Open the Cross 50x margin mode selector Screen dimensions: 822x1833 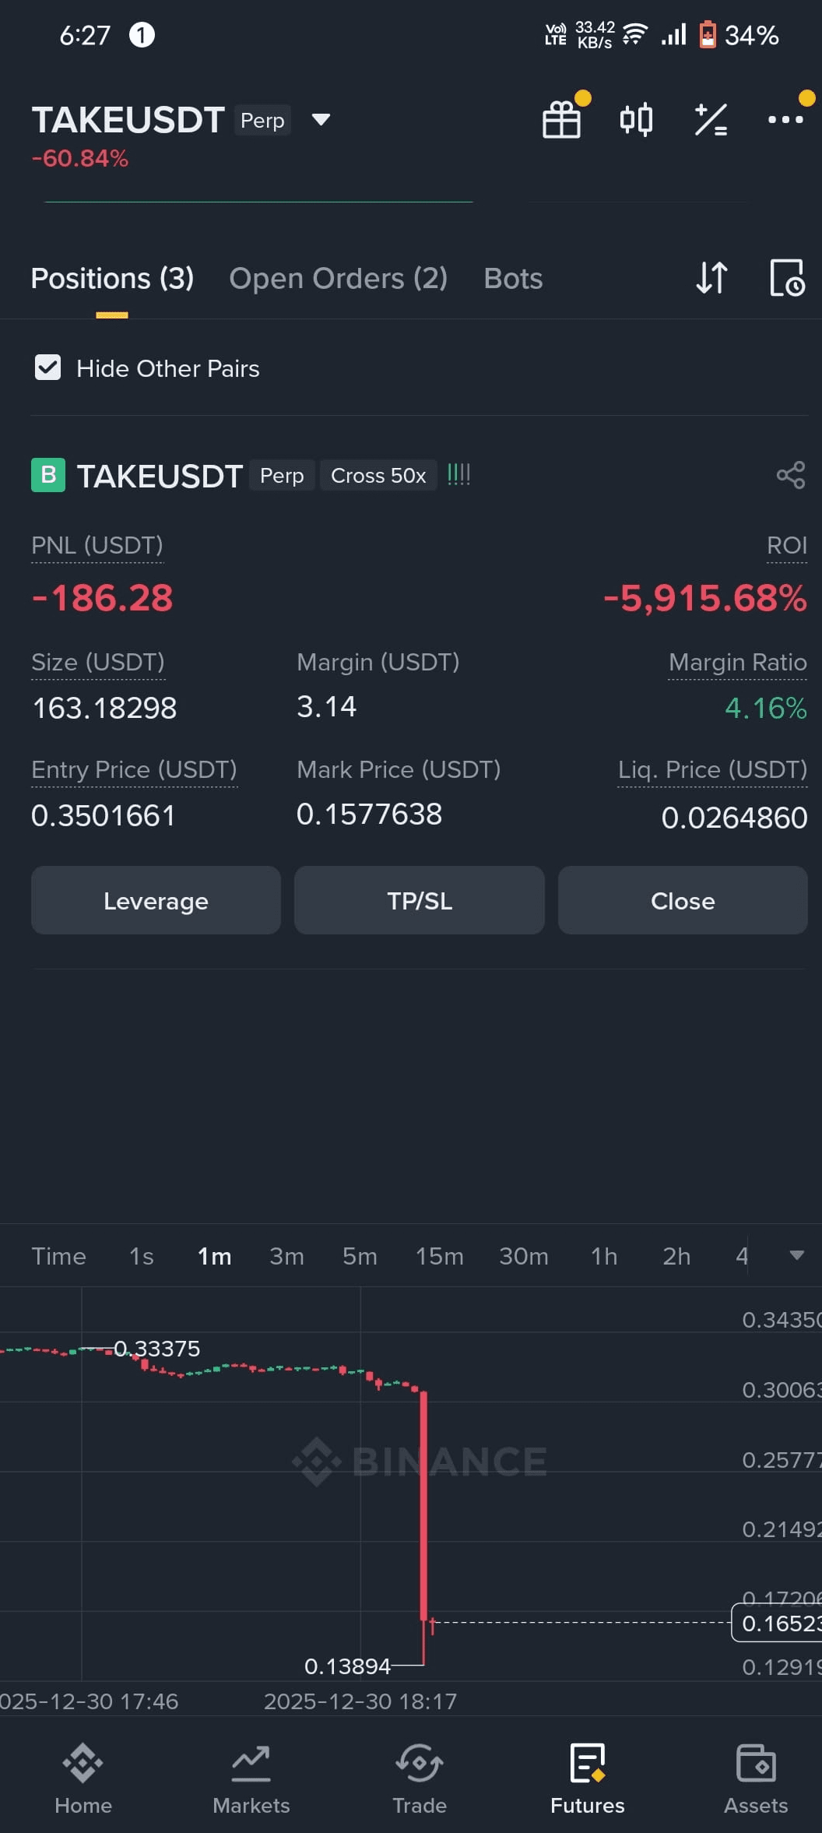378,475
